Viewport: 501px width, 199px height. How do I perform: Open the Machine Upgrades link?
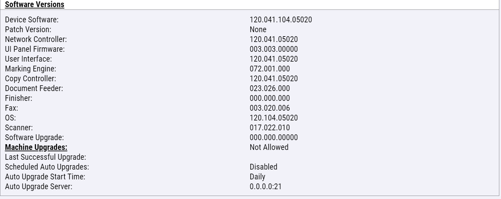click(37, 147)
